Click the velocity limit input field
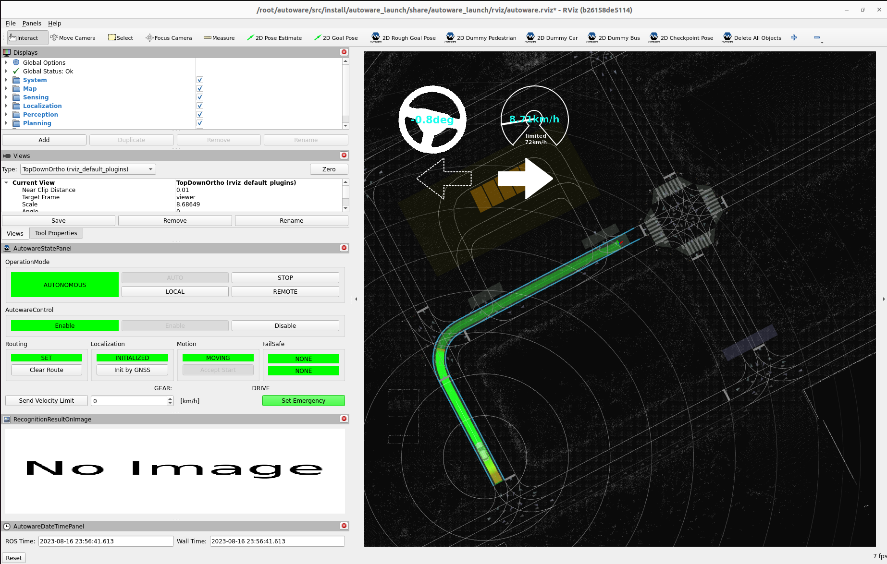 [x=129, y=400]
